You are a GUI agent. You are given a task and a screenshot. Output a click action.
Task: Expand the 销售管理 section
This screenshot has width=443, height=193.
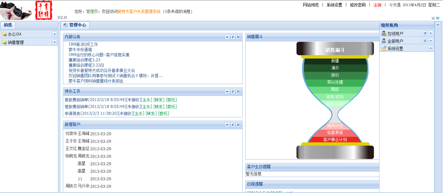click(x=54, y=42)
